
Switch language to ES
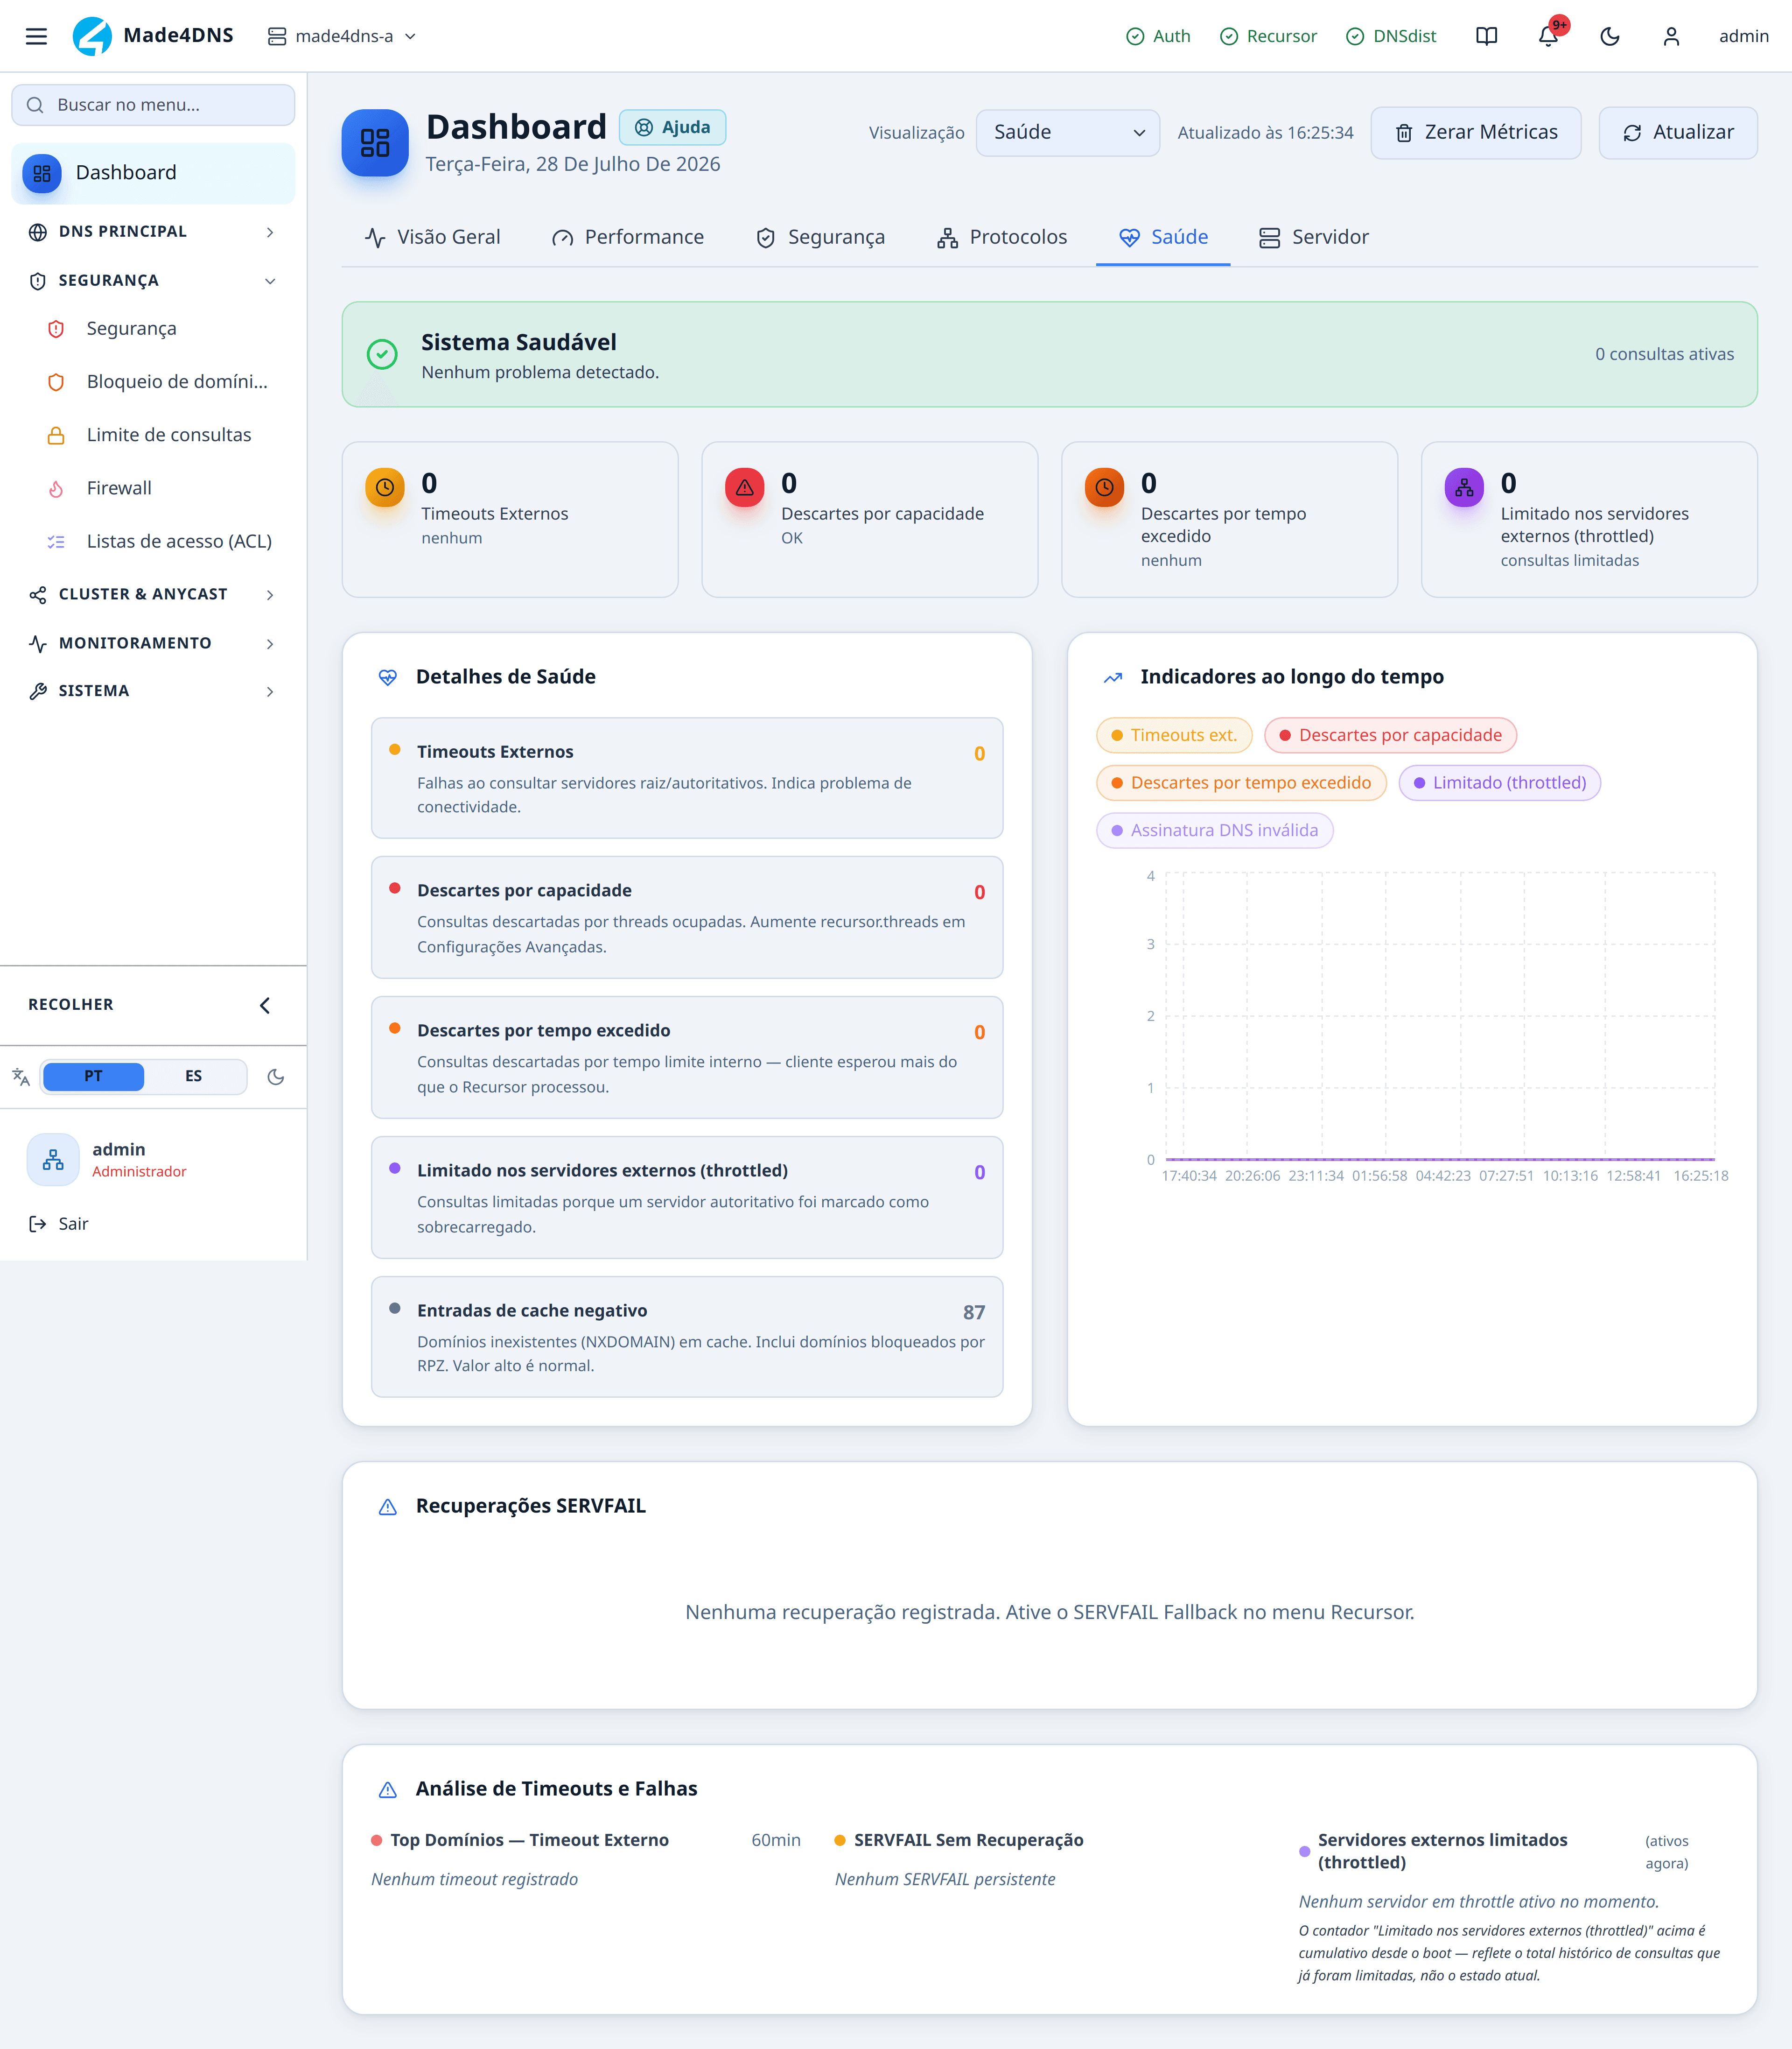tap(193, 1076)
